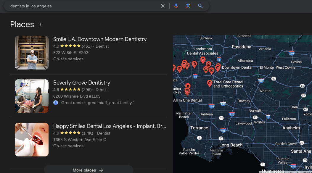Click the Pasadena label on the map
This screenshot has height=173, width=312.
coord(241,47)
